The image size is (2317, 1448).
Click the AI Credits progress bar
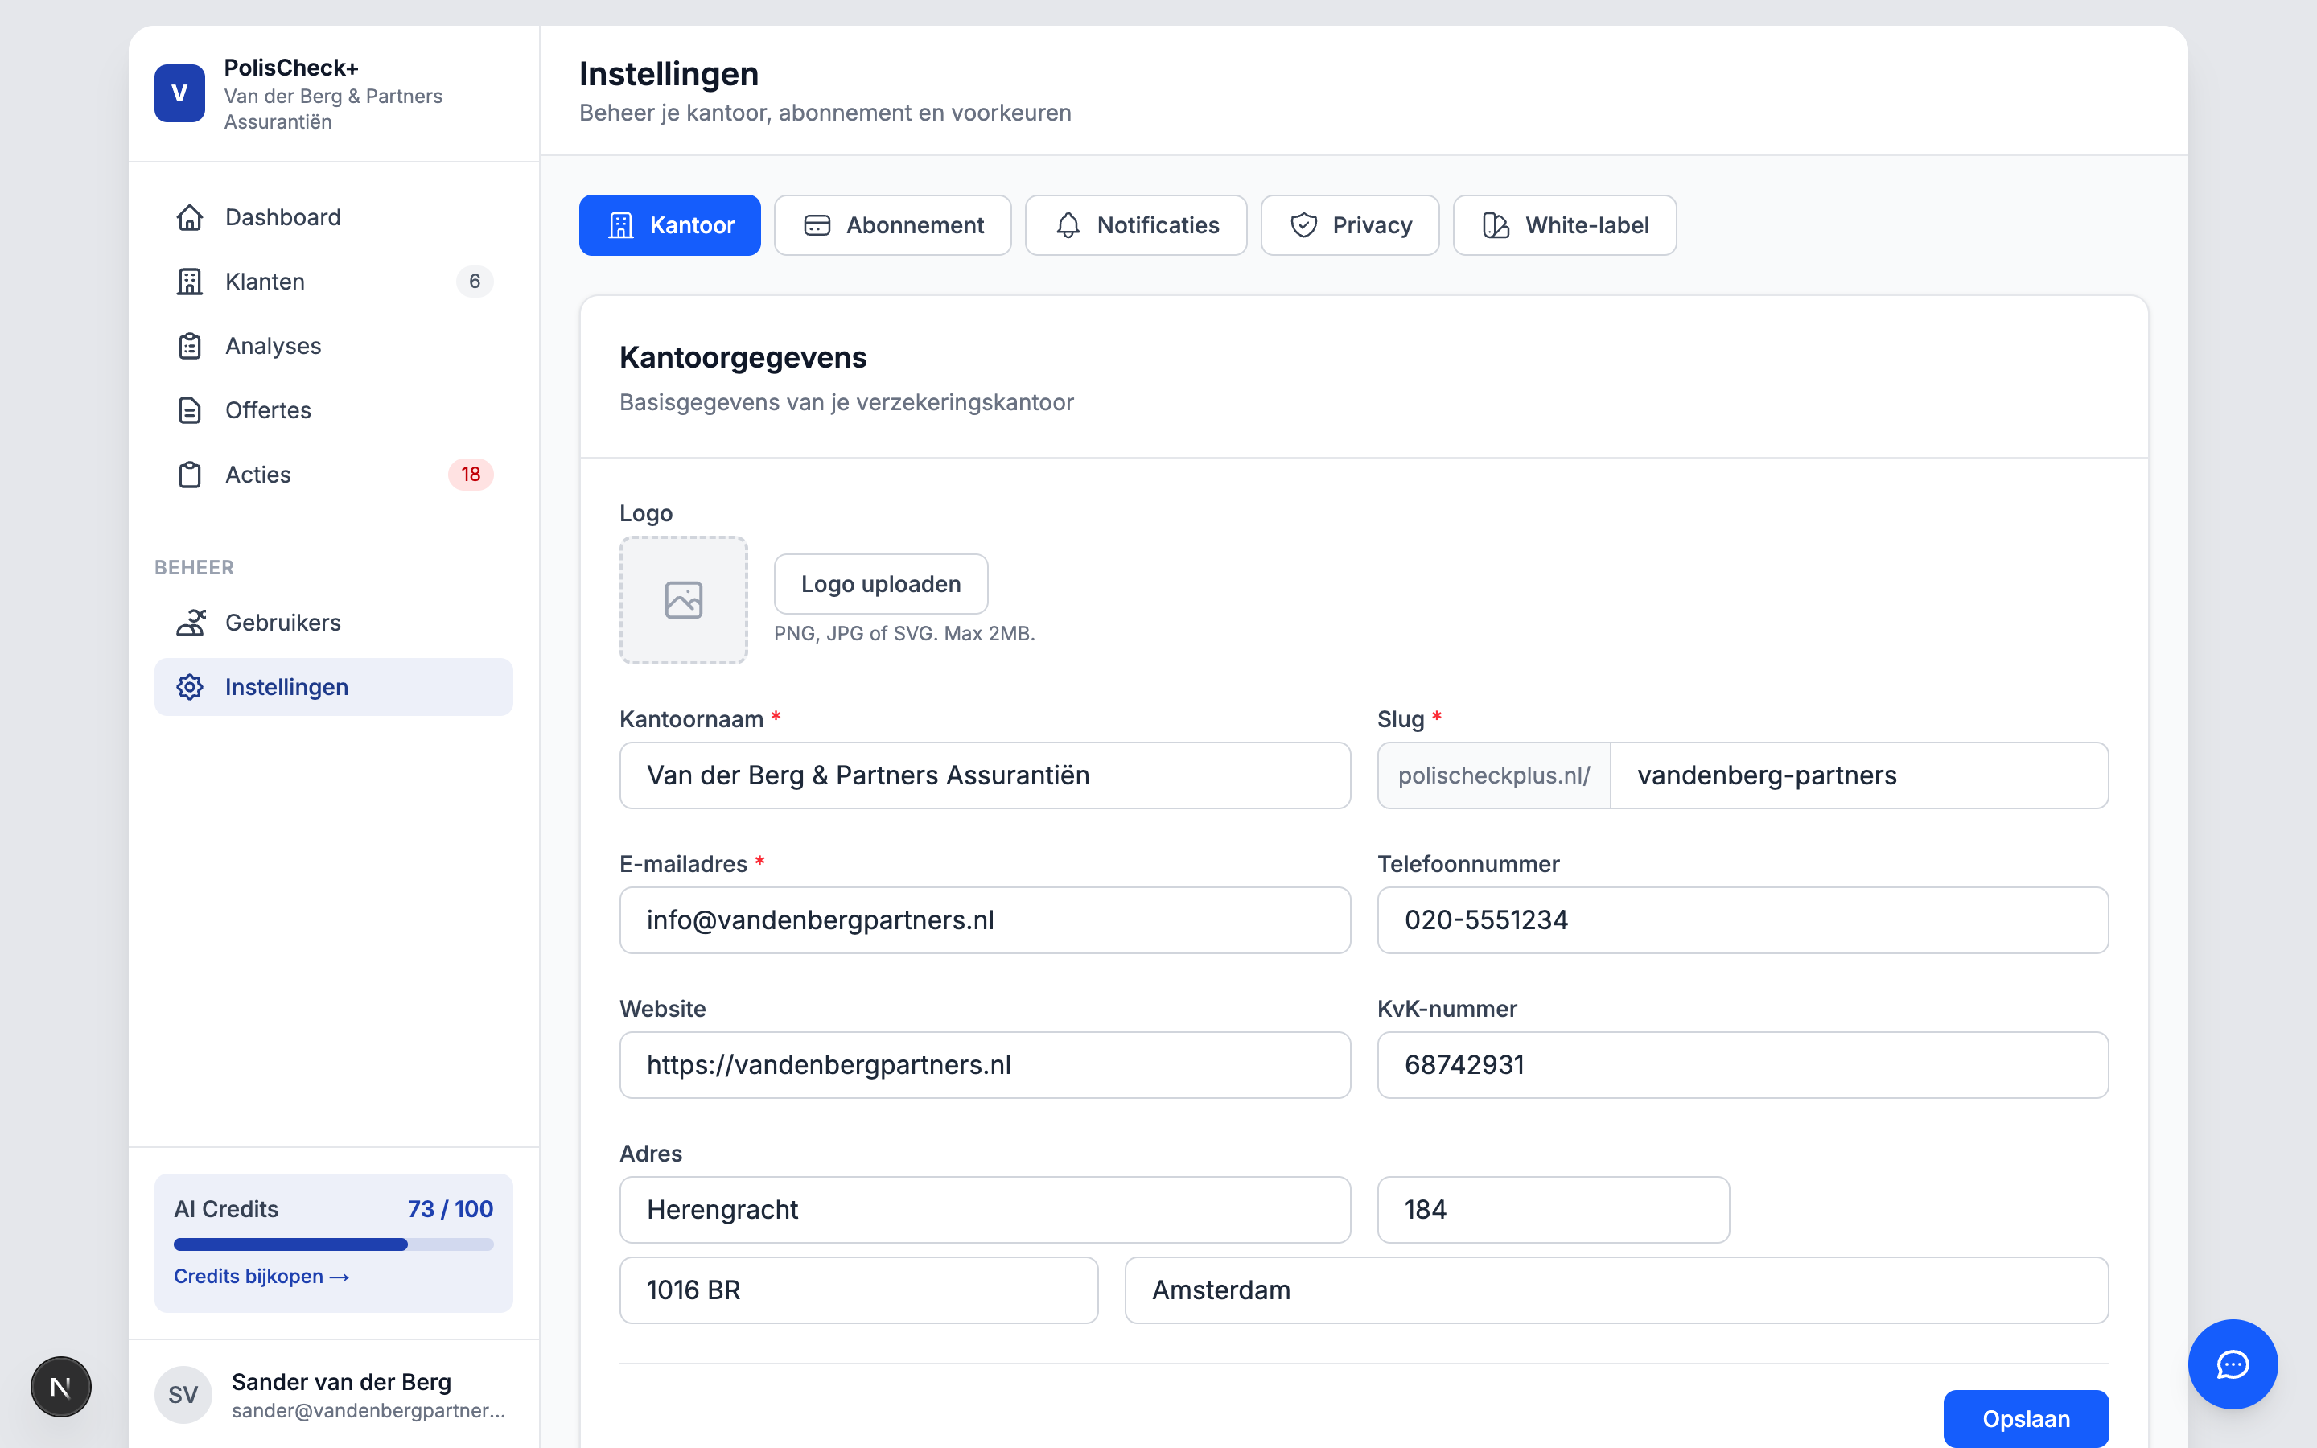pyautogui.click(x=332, y=1244)
